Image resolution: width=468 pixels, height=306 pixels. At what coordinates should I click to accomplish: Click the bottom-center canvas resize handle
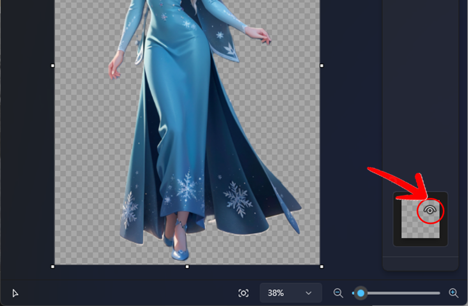point(187,267)
